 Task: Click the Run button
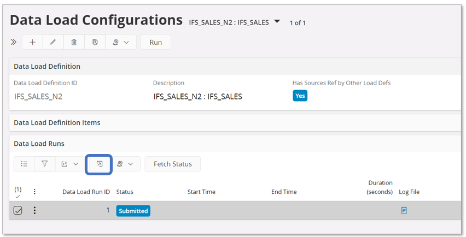155,43
